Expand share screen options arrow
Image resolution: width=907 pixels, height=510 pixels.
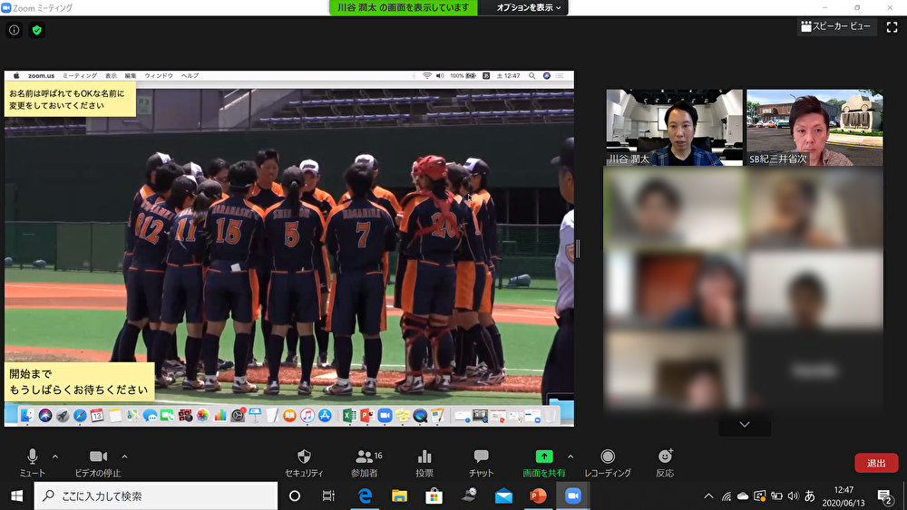pos(570,456)
